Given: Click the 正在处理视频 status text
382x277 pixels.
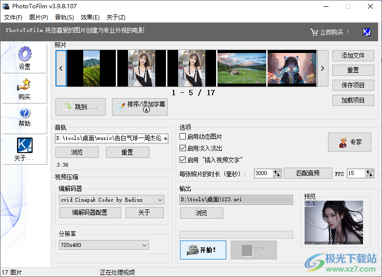Looking at the screenshot, I should point(117,272).
